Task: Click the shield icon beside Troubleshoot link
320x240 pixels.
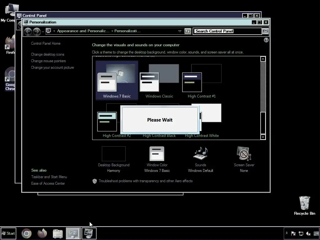Action: (x=94, y=181)
